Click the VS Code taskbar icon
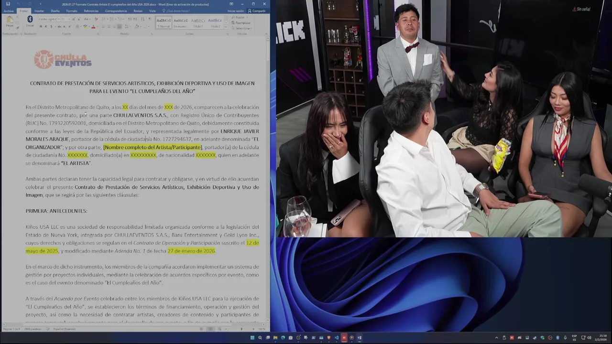This screenshot has width=612, height=344. [336, 338]
